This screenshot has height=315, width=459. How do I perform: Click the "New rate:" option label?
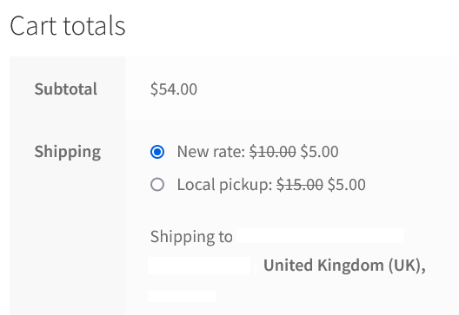tap(211, 152)
